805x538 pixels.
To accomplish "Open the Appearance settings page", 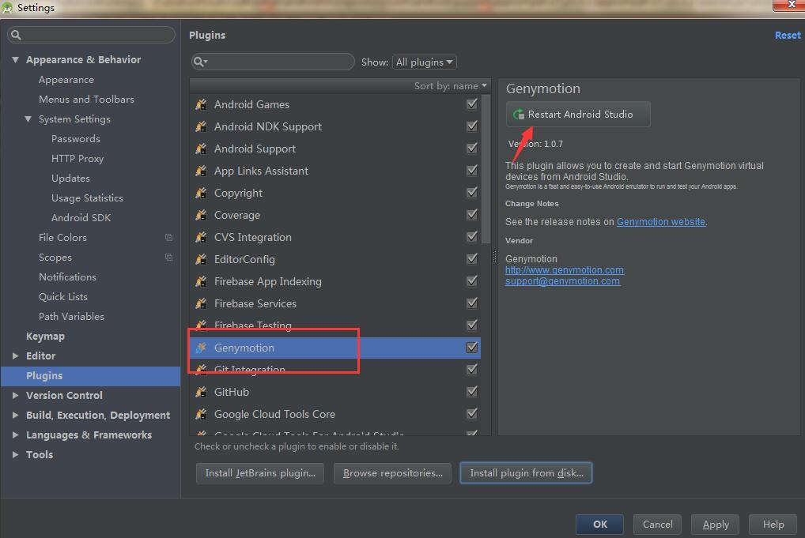I will [66, 80].
